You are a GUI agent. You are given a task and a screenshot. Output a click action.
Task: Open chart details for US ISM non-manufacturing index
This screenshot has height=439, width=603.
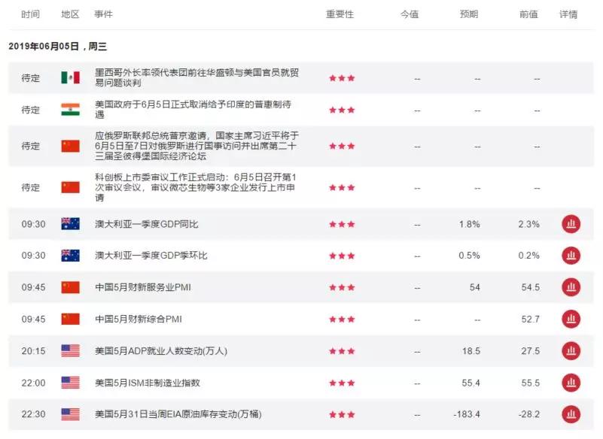tap(571, 382)
